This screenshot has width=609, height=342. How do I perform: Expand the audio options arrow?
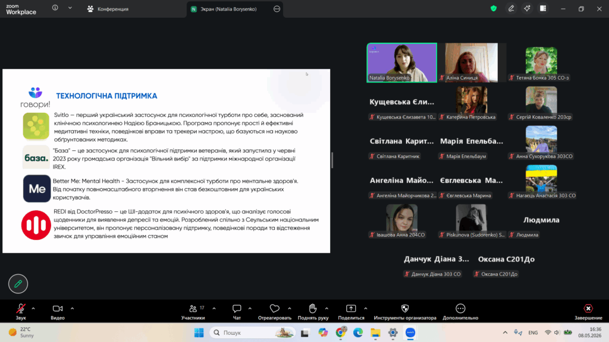[33, 309]
